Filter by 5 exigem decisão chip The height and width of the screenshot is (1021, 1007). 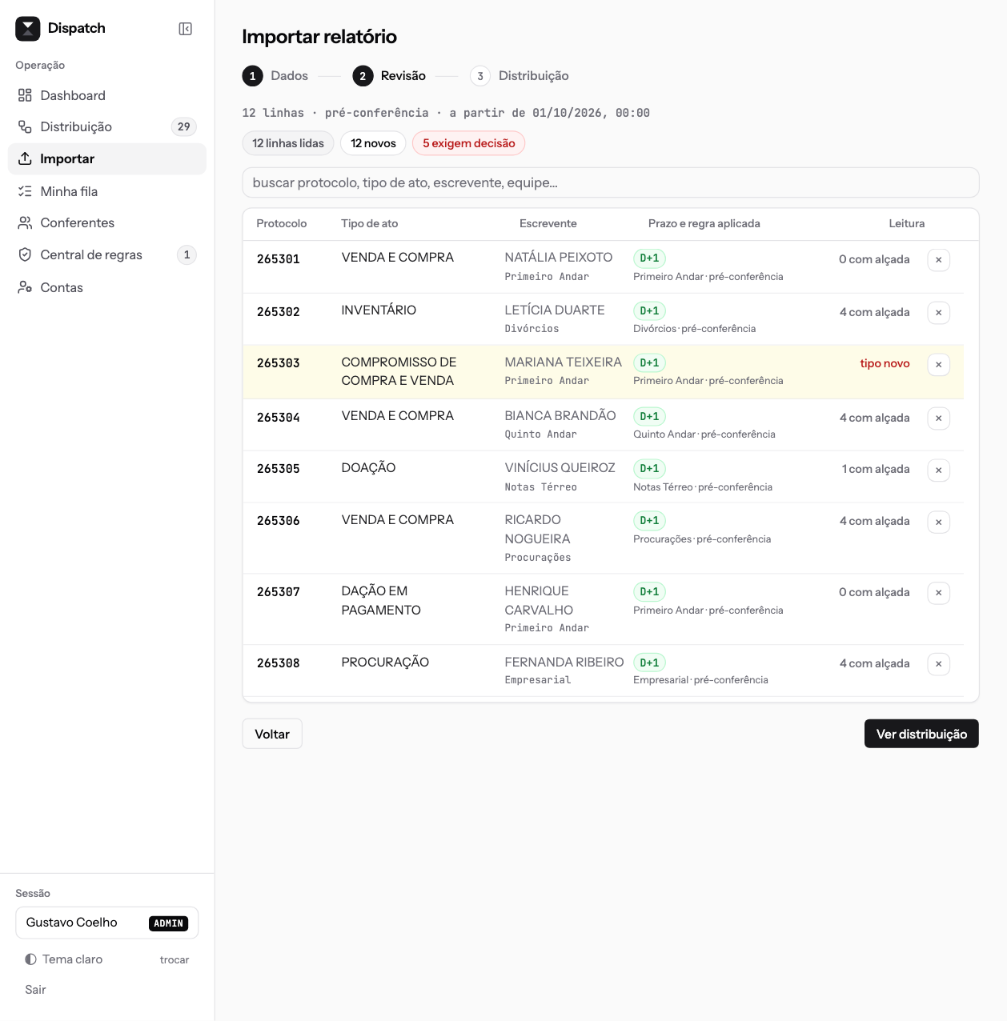(469, 143)
